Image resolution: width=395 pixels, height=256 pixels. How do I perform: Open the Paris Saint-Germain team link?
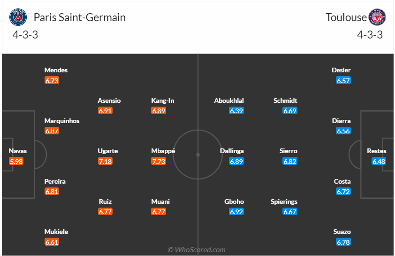pyautogui.click(x=79, y=17)
